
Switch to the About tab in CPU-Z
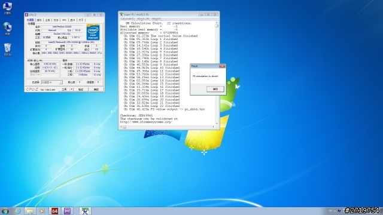[x=81, y=20]
